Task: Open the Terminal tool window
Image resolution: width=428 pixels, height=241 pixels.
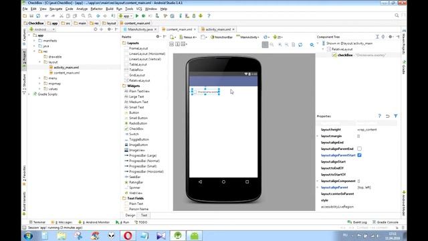Action: (37, 222)
